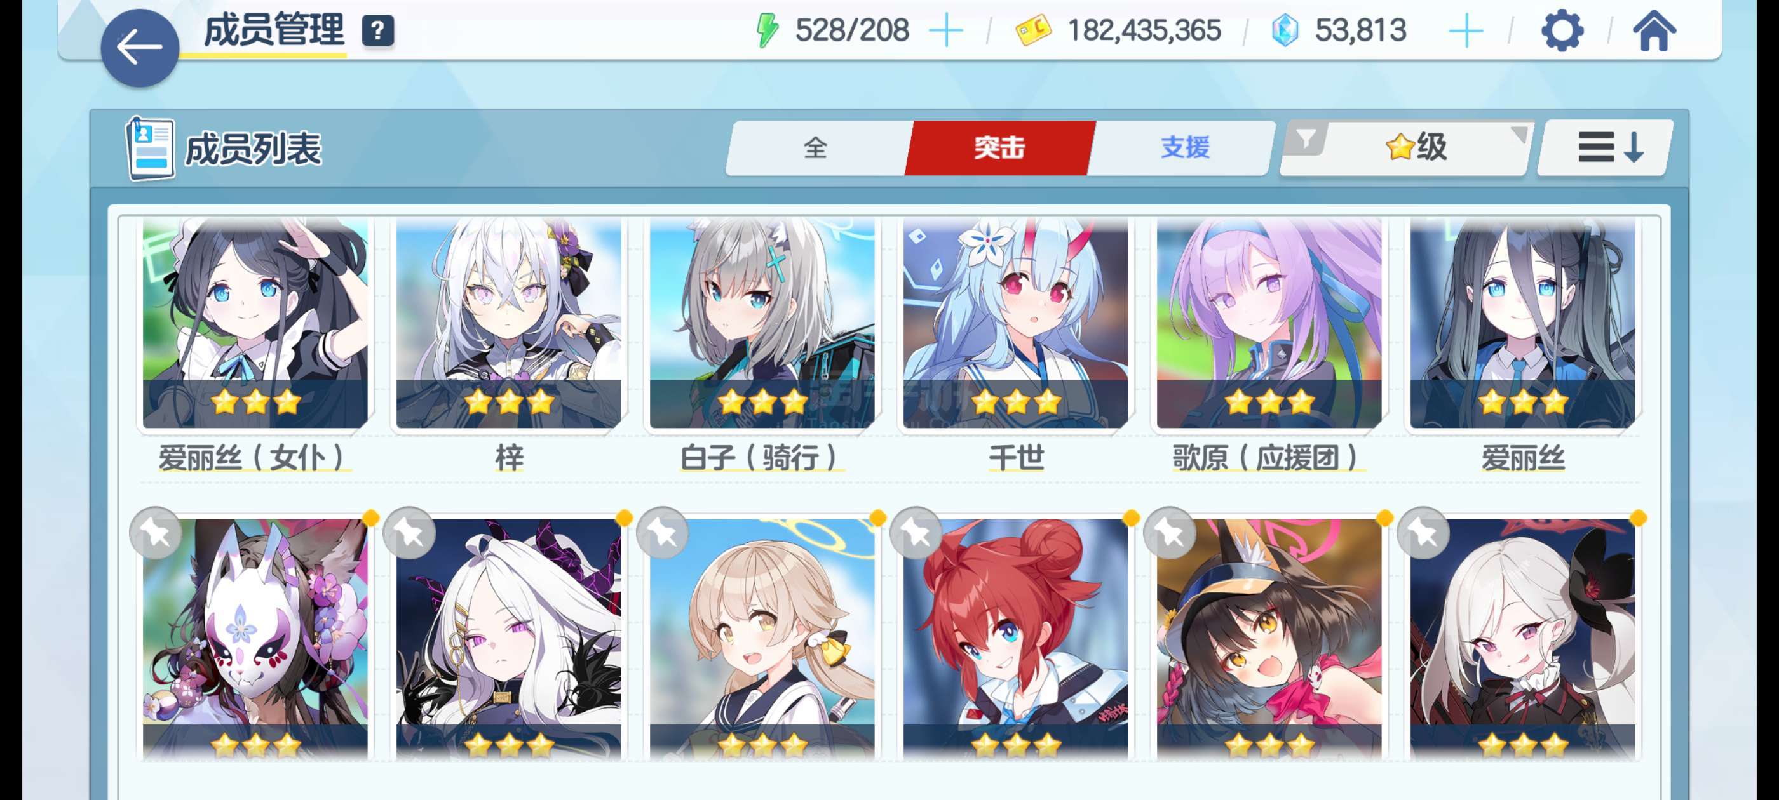Add gems with the plus icon
The image size is (1779, 800).
tap(1466, 31)
